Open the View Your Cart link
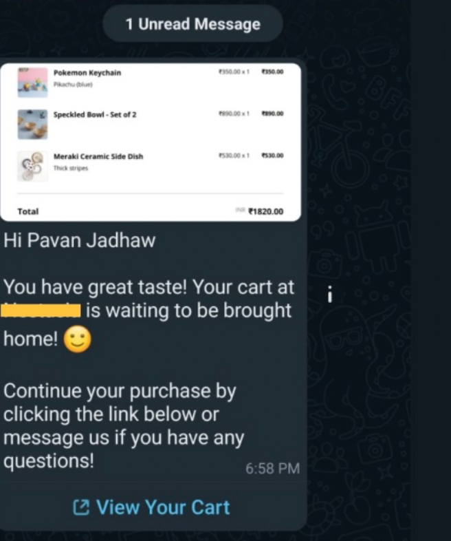This screenshot has height=541, width=451. 151,507
